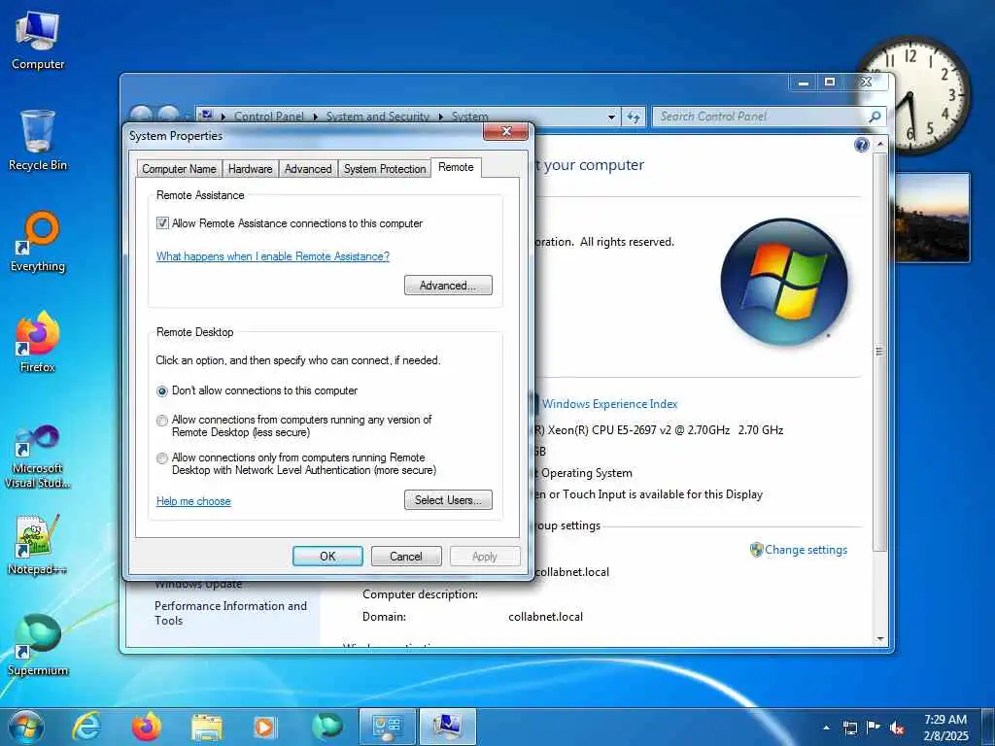Click the System window scrollbar down arrow
995x746 pixels.
click(879, 639)
